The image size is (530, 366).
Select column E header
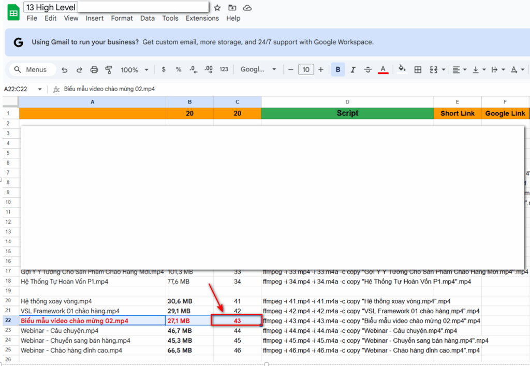coord(458,101)
